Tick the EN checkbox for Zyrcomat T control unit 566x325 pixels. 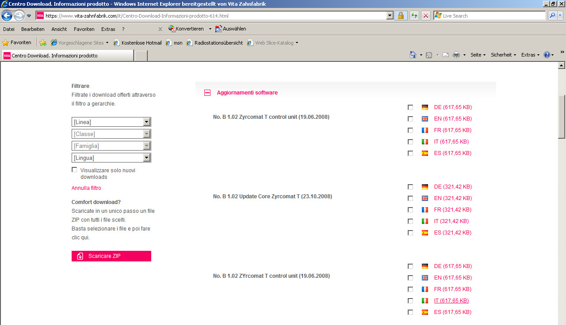[410, 119]
